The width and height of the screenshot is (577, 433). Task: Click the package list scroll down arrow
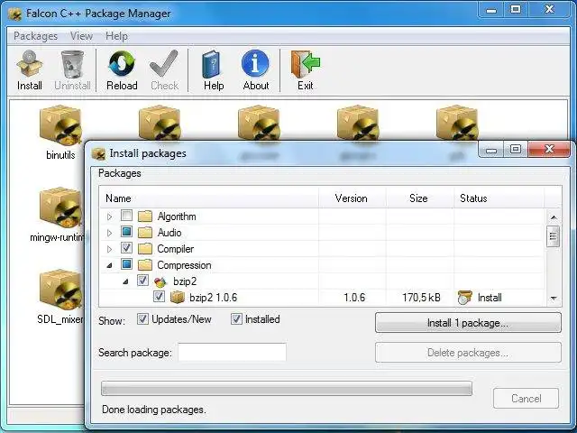554,299
